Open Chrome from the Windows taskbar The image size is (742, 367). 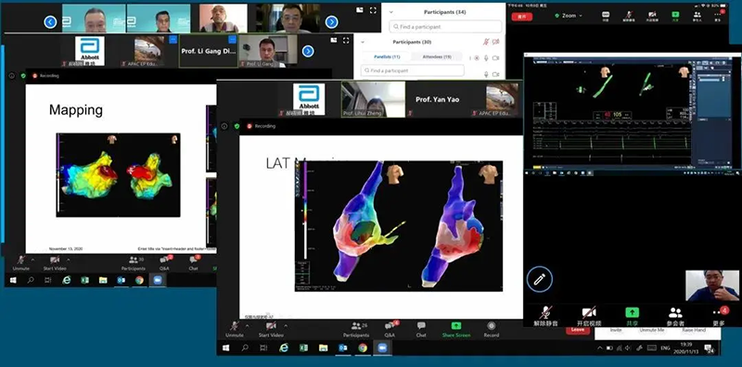pos(363,348)
